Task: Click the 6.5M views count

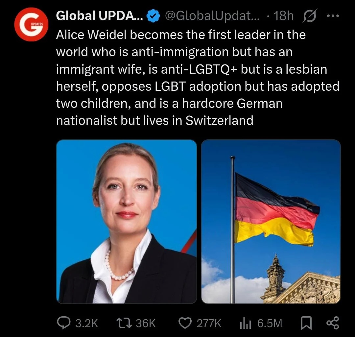Action: pos(270,324)
